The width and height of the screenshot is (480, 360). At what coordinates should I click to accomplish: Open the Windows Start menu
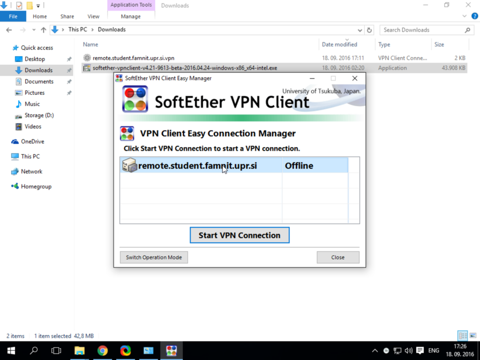coord(11,351)
